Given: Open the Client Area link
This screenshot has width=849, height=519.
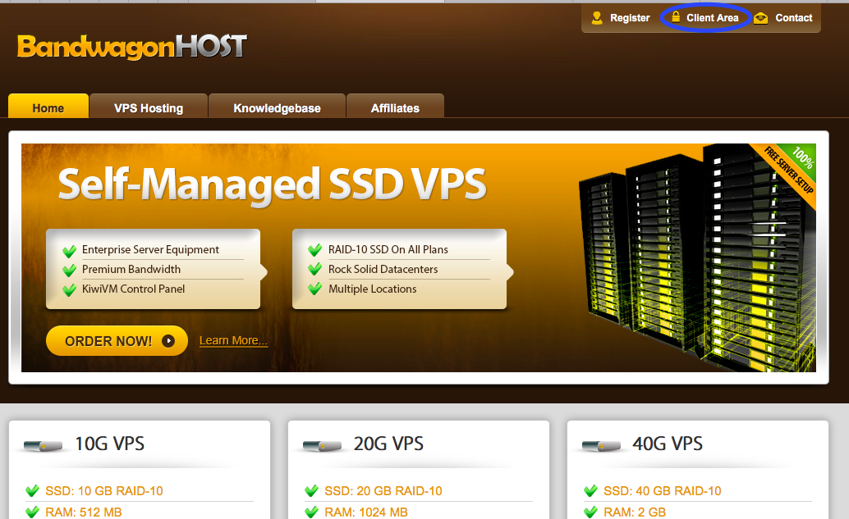Looking at the screenshot, I should point(712,18).
